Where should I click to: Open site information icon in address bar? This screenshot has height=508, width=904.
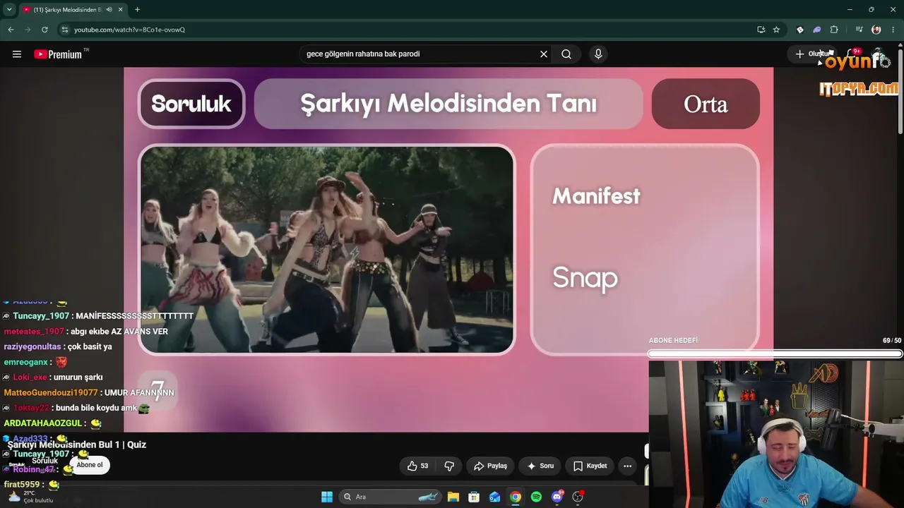click(64, 30)
